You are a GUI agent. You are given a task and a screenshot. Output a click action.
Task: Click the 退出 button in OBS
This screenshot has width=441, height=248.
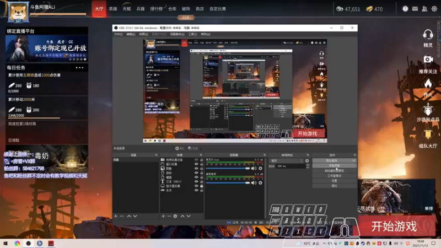(x=334, y=186)
